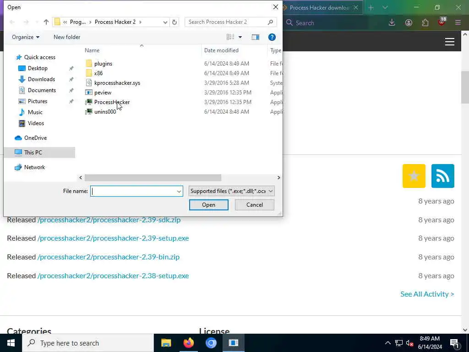Image resolution: width=469 pixels, height=352 pixels.
Task: Open the Windows Start menu
Action: tap(11, 343)
